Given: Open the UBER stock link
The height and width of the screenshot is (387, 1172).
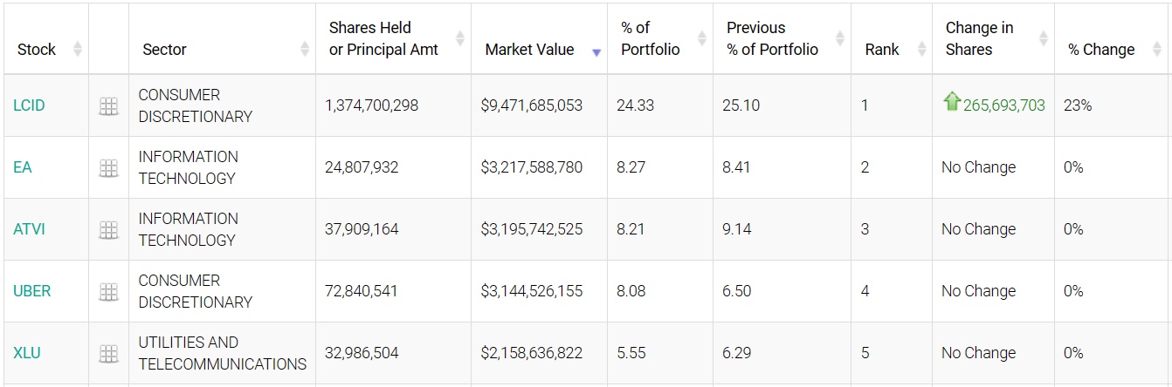Looking at the screenshot, I should [32, 291].
